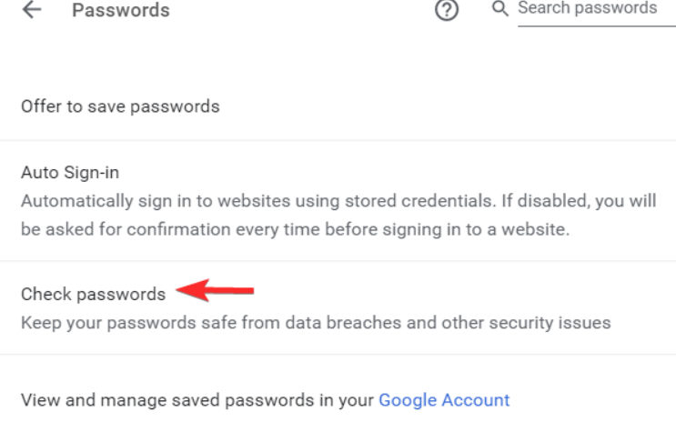Screen dimensions: 676x432
Task: Open help via the question mark icon
Action: click(446, 9)
